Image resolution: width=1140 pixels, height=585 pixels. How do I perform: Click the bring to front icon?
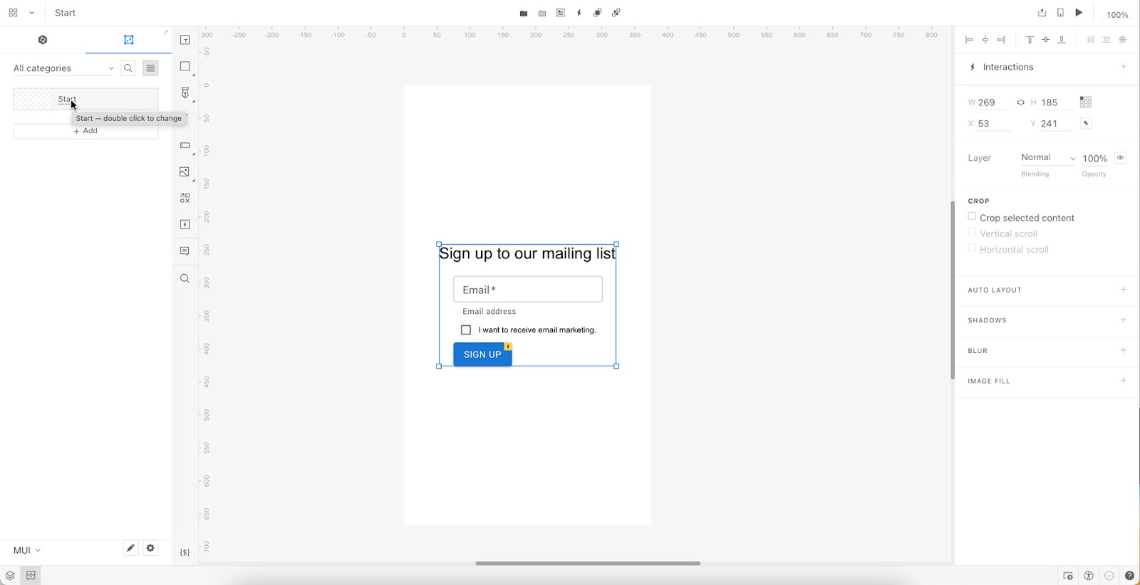(597, 13)
